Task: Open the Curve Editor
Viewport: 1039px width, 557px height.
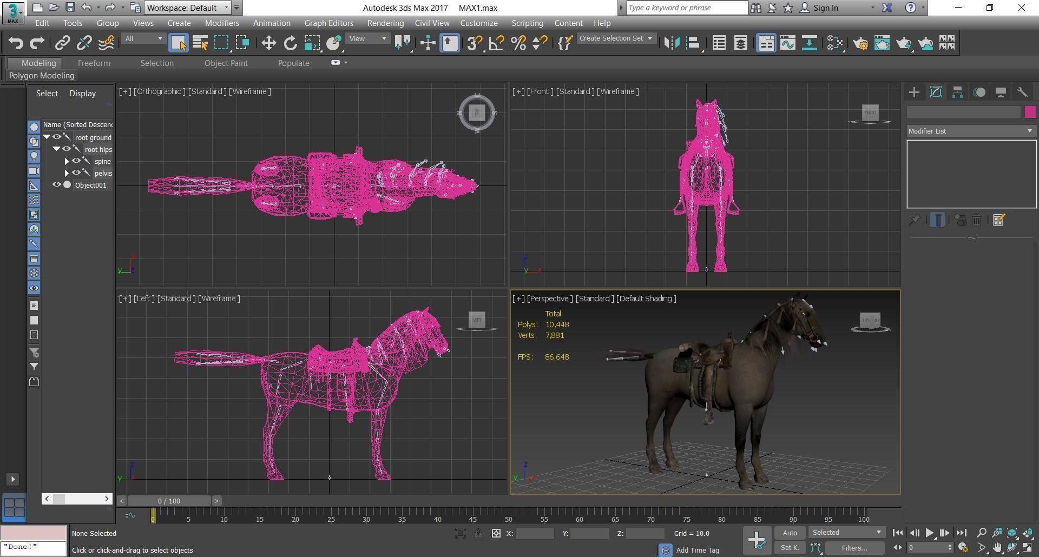Action: click(788, 43)
